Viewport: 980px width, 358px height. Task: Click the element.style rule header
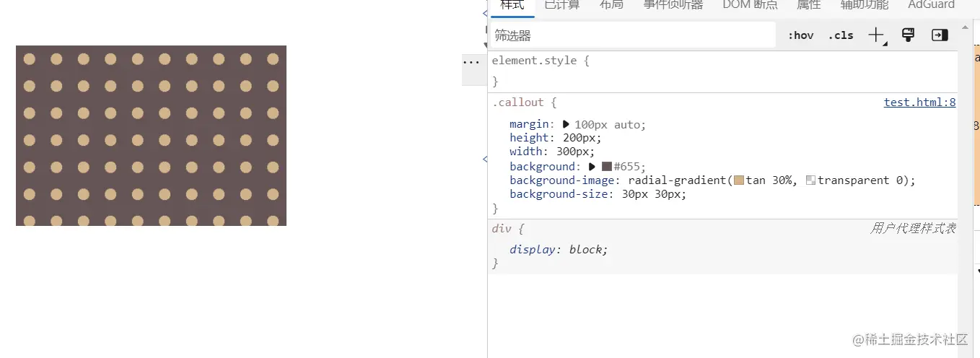click(541, 61)
